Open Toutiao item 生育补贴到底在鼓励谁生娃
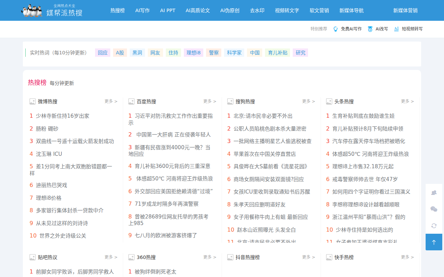Screen dimensions: 444x277 [364, 116]
